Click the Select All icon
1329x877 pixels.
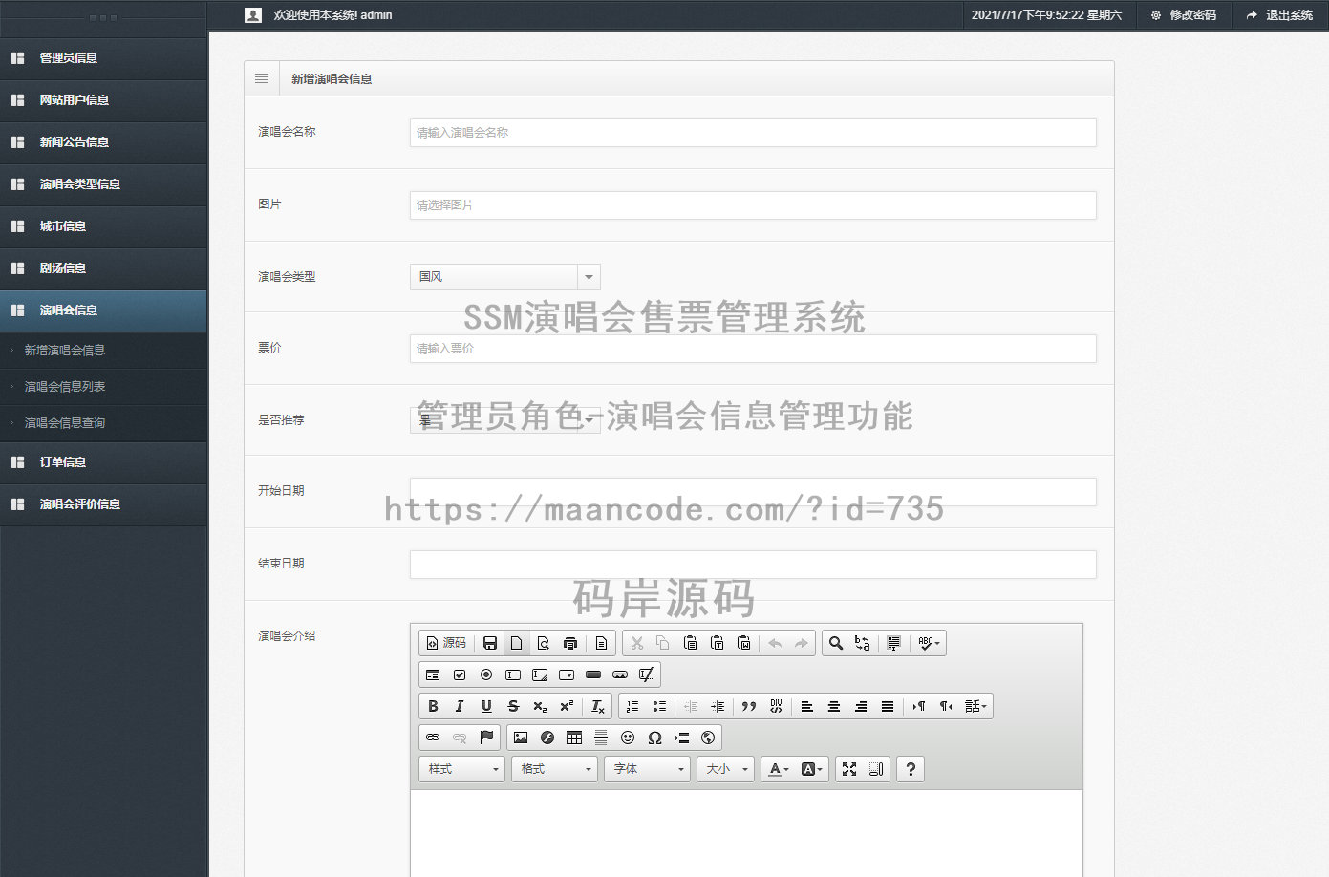(894, 643)
